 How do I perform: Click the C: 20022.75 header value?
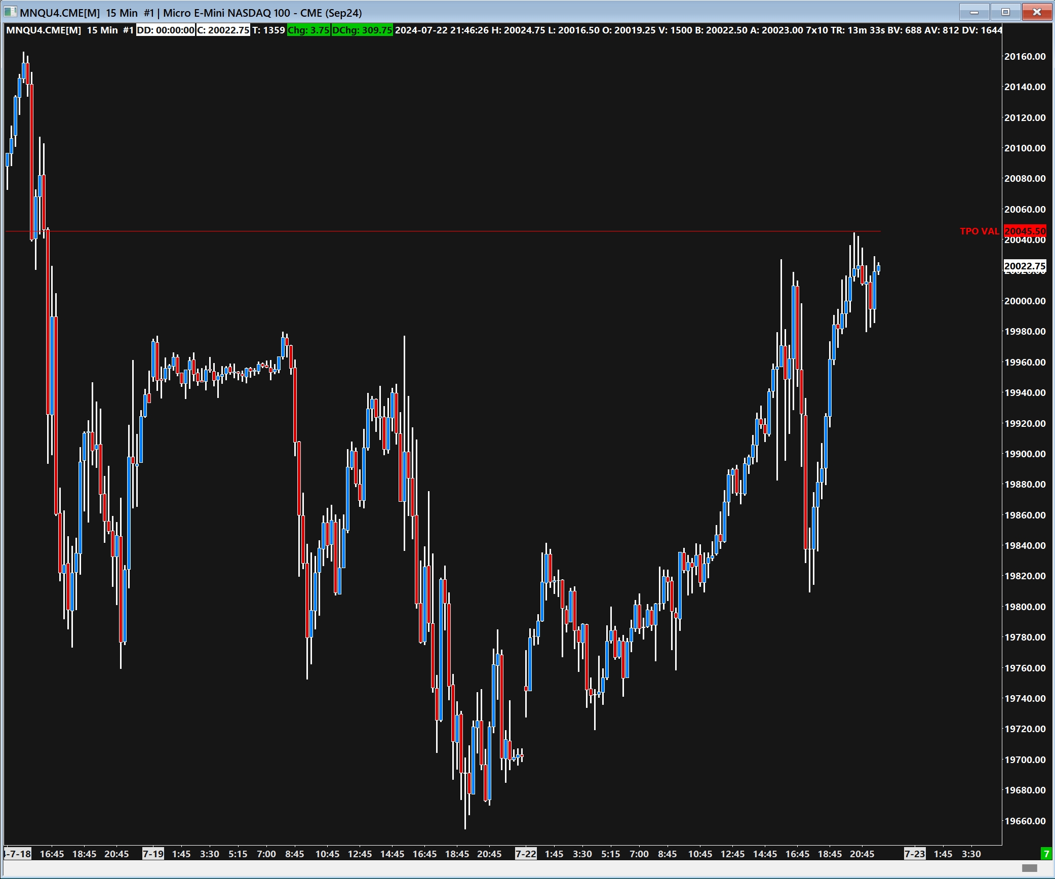click(x=223, y=30)
